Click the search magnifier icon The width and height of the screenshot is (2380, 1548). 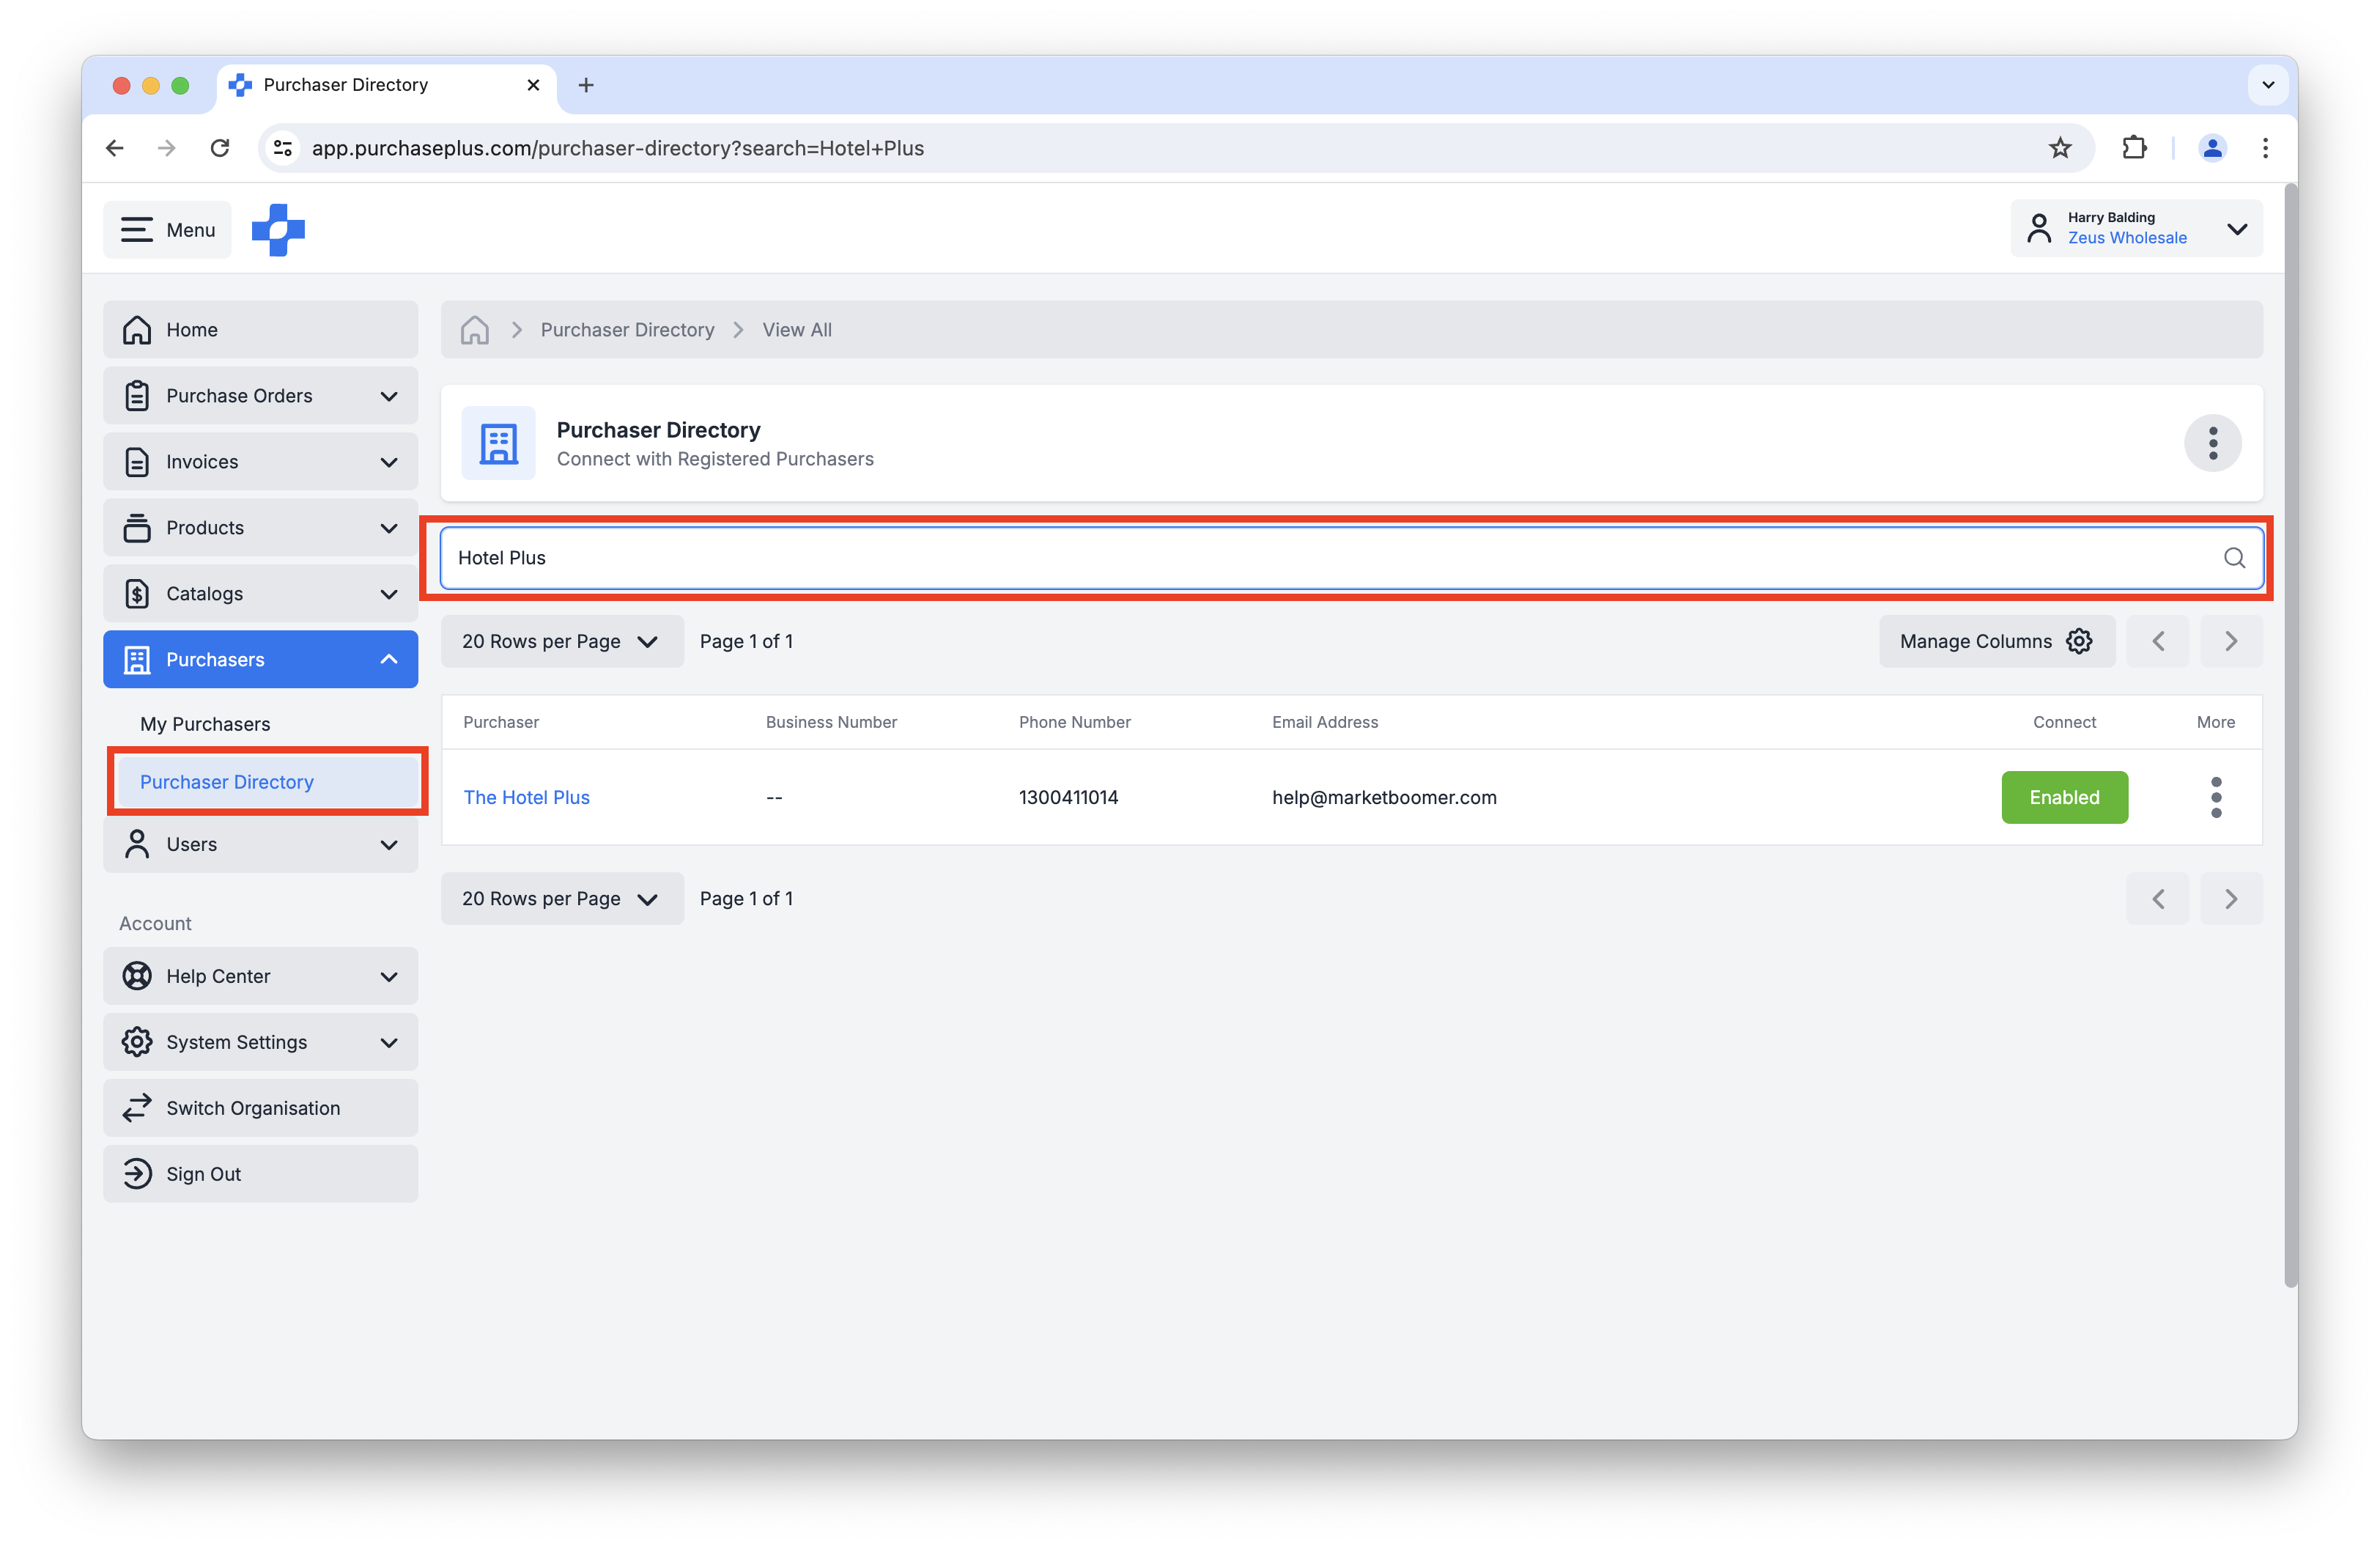tap(2234, 558)
